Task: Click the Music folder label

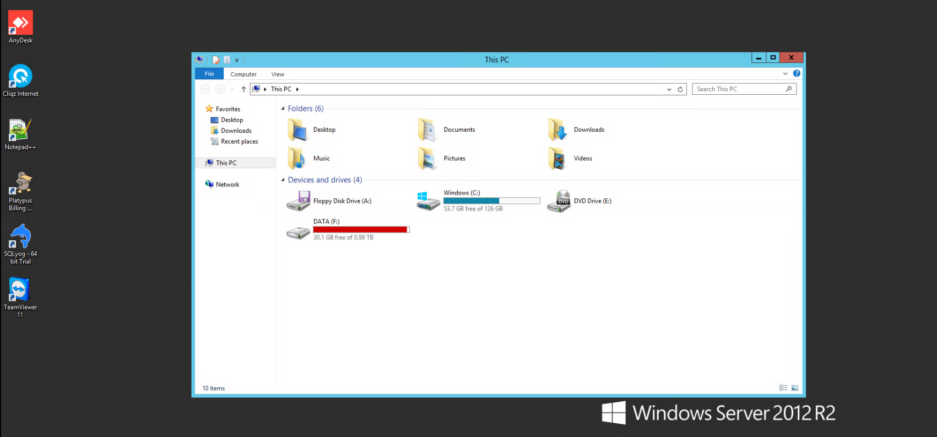Action: [x=322, y=159]
